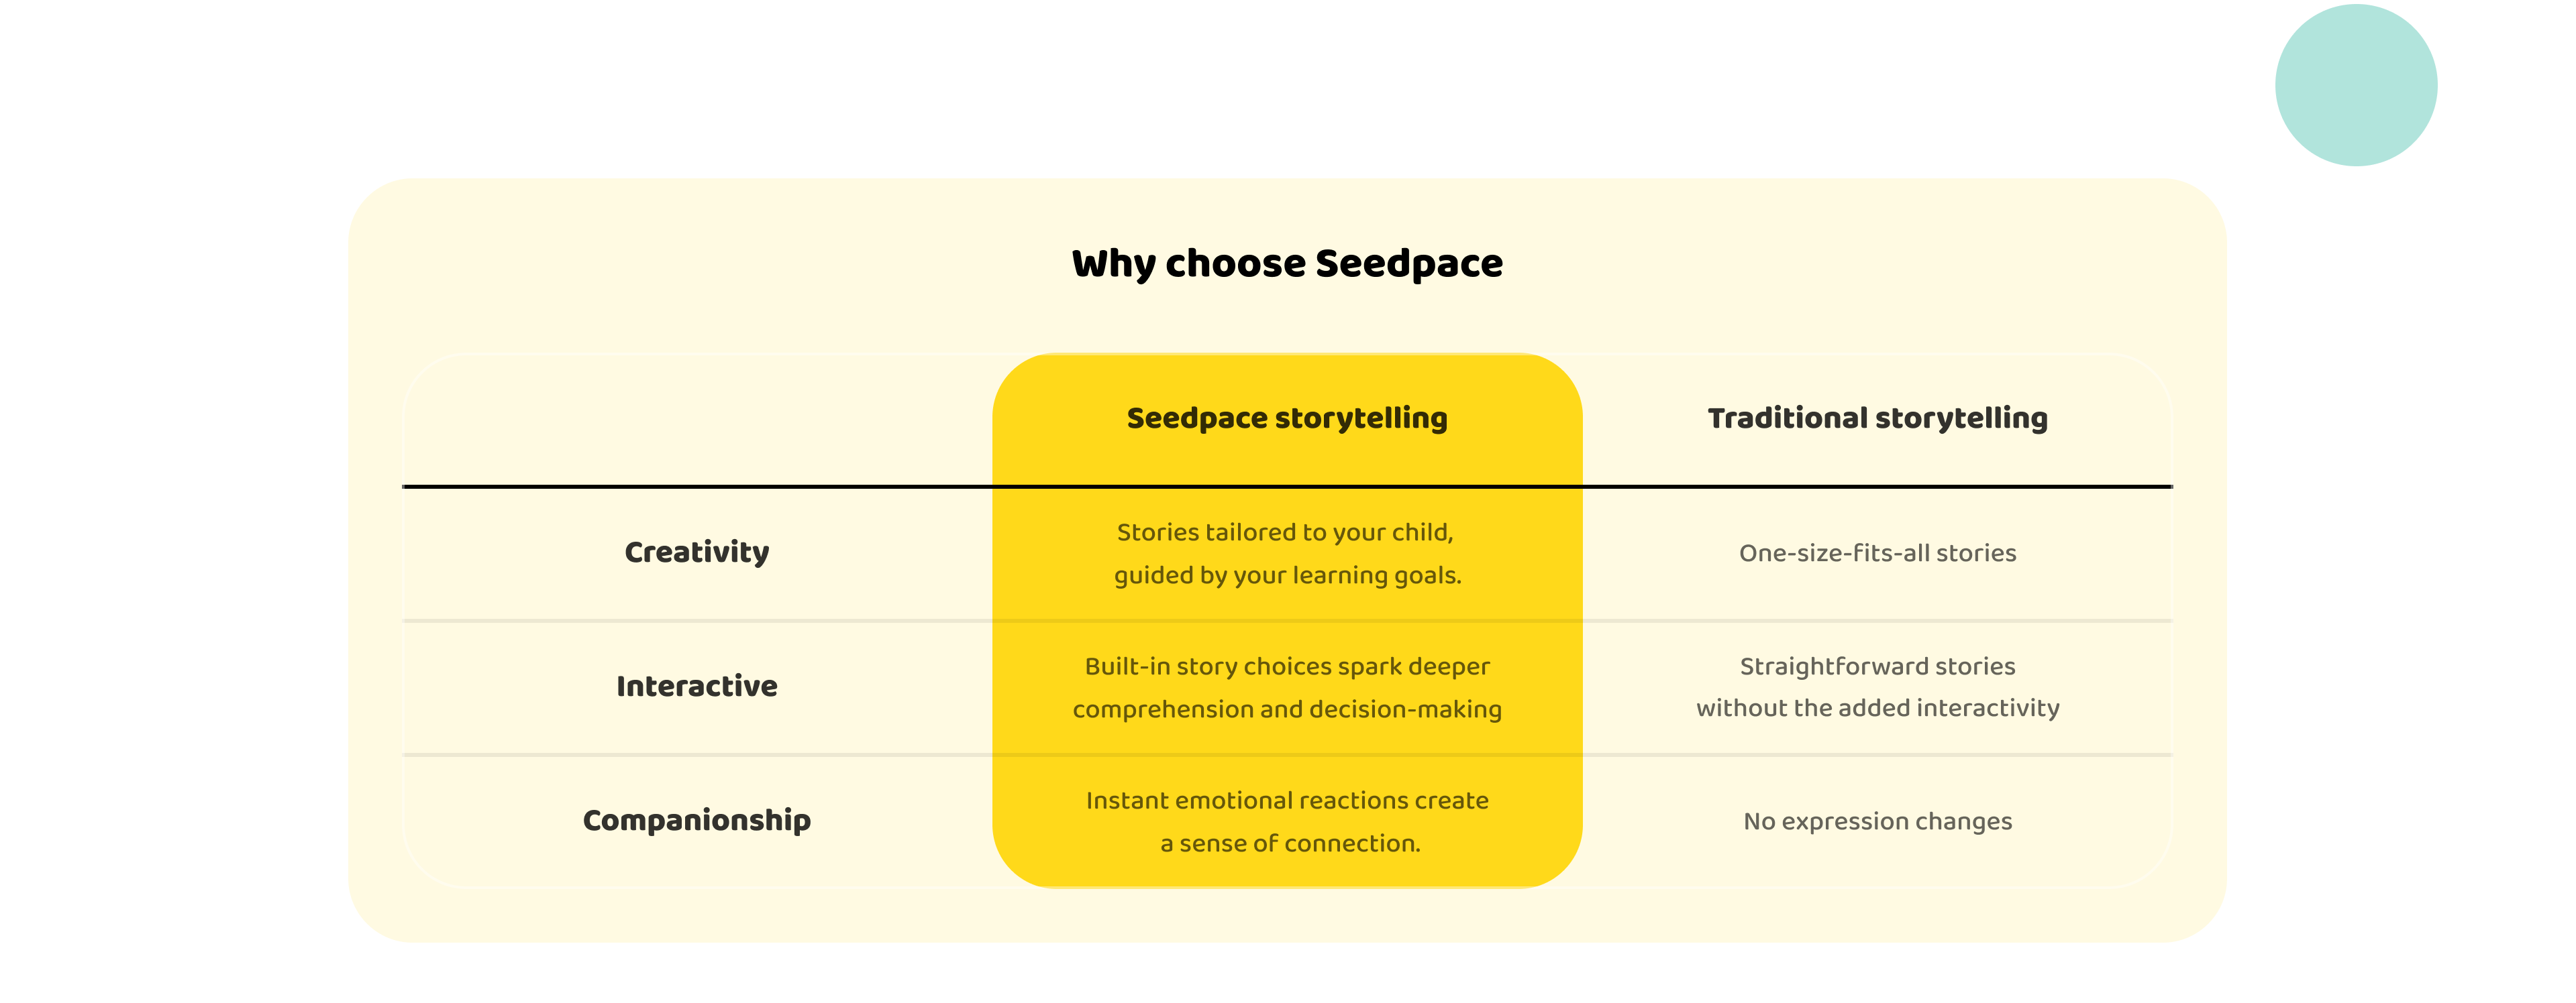Click the 'Interactive' row label
2576x1003 pixels.
[x=696, y=687]
